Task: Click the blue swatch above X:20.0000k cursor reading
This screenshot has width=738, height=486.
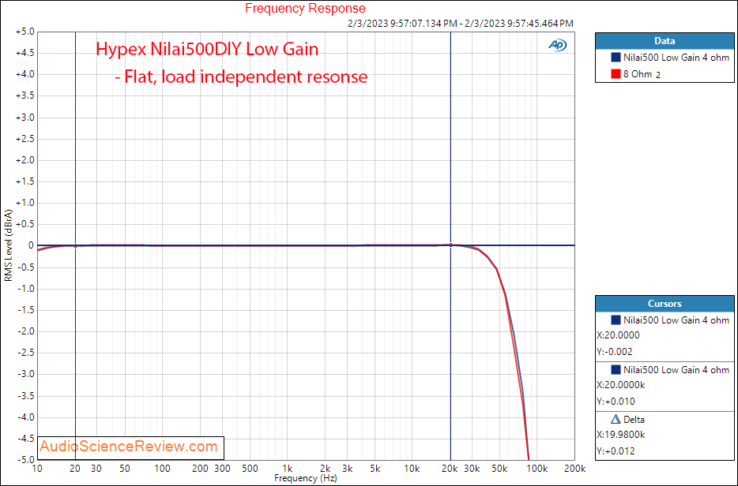Action: click(x=616, y=370)
